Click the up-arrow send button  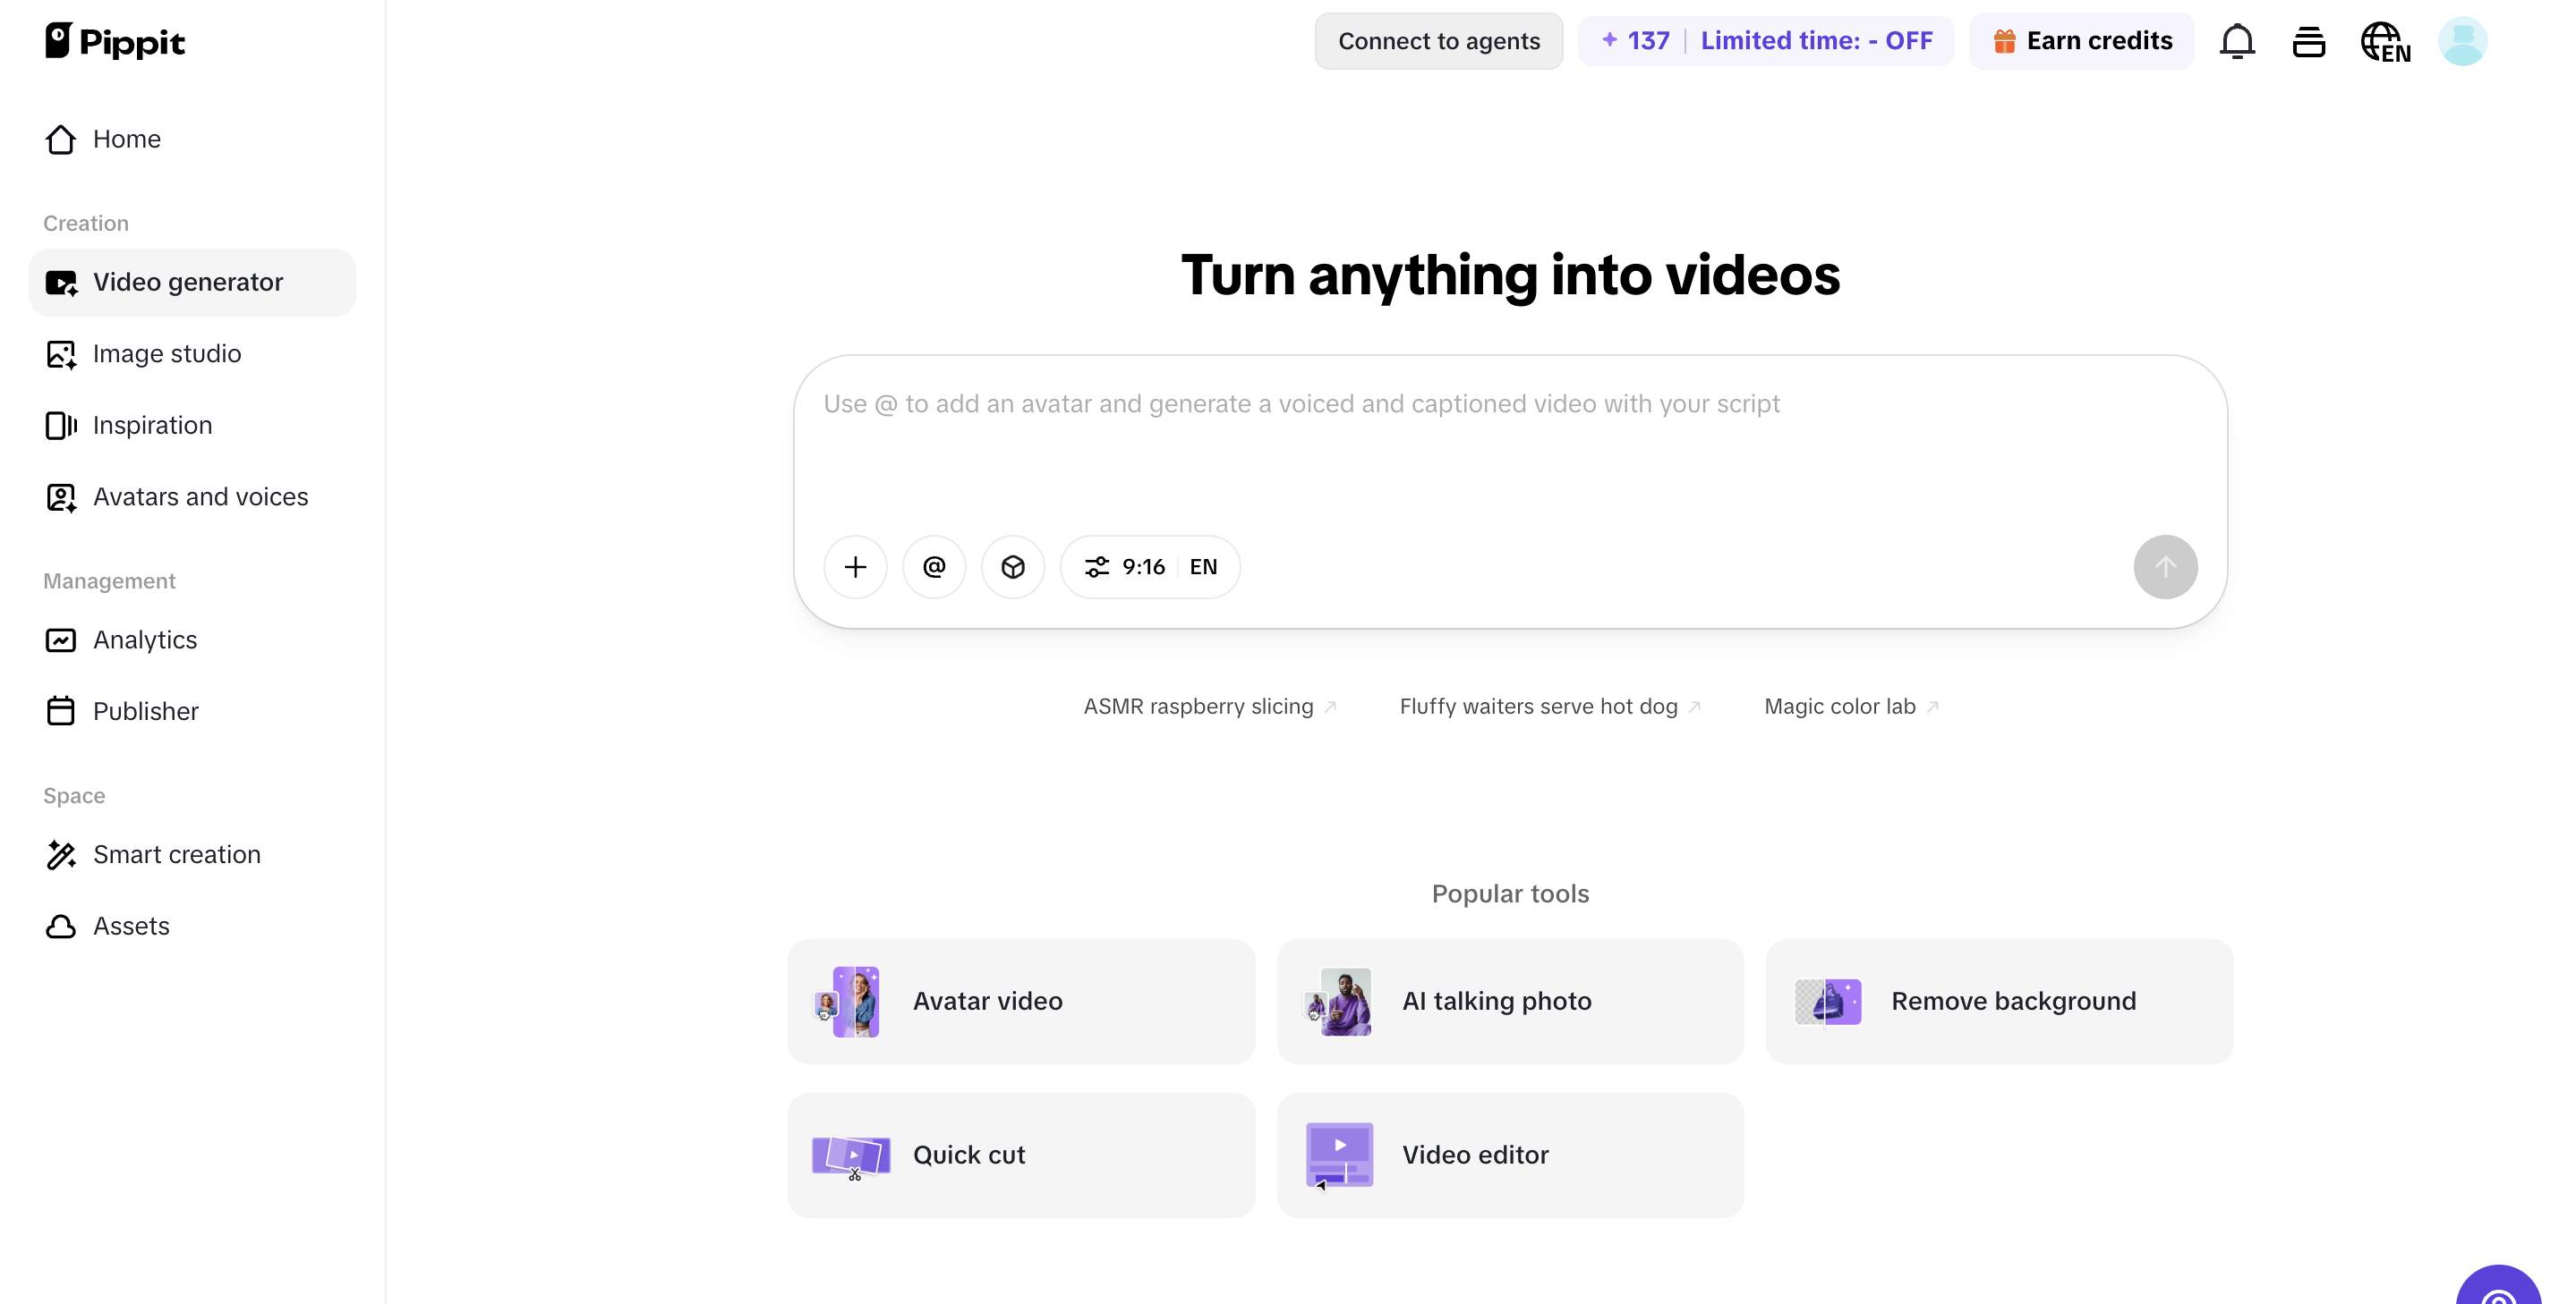click(x=2165, y=568)
